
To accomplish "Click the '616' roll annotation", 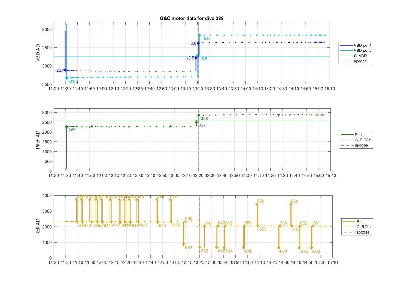I will pyautogui.click(x=208, y=223).
